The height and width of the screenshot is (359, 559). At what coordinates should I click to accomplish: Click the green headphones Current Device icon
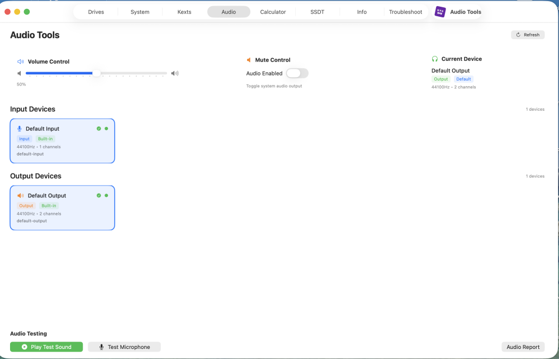[x=434, y=59]
